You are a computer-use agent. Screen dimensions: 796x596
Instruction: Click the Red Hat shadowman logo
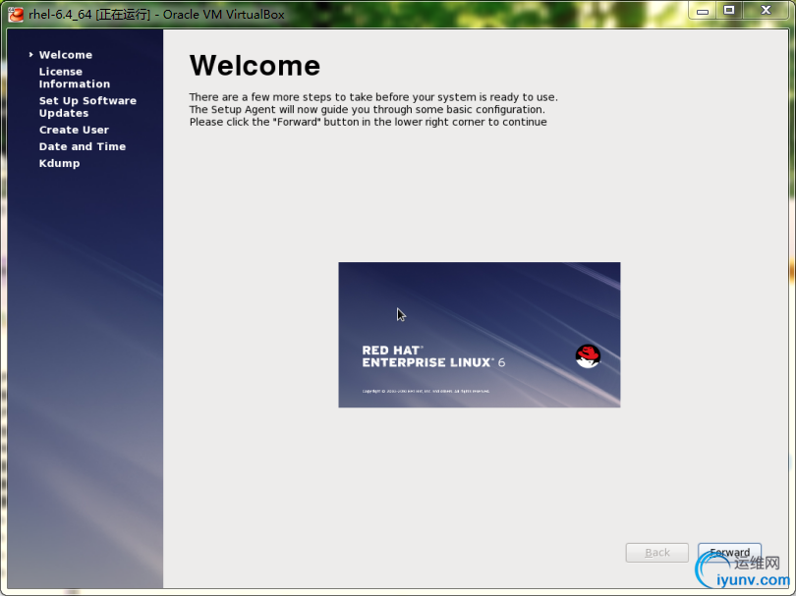[588, 355]
